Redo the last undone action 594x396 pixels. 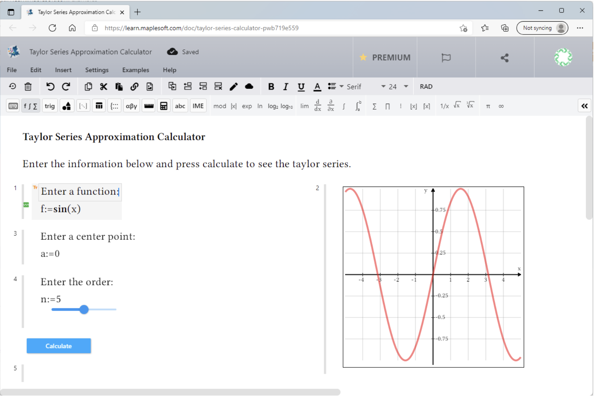click(x=66, y=87)
